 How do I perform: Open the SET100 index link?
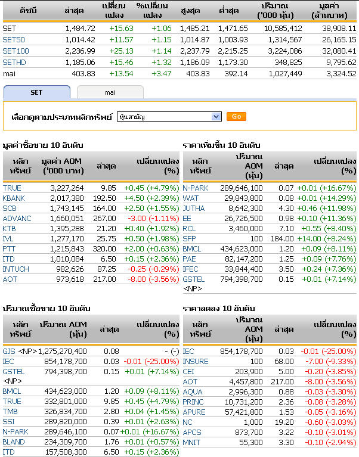tap(16, 51)
